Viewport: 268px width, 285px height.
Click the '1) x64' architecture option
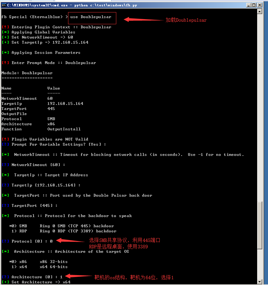pos(40,267)
